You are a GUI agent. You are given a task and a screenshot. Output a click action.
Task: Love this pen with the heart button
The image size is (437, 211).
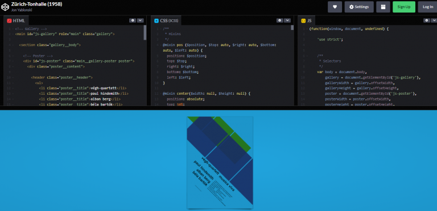click(x=335, y=7)
